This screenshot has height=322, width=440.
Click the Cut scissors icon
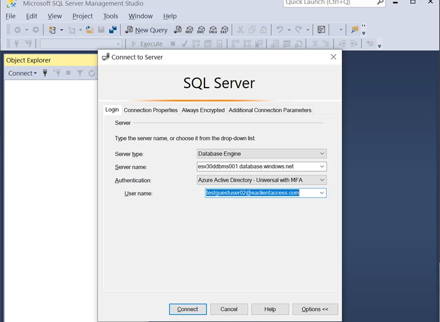point(240,30)
